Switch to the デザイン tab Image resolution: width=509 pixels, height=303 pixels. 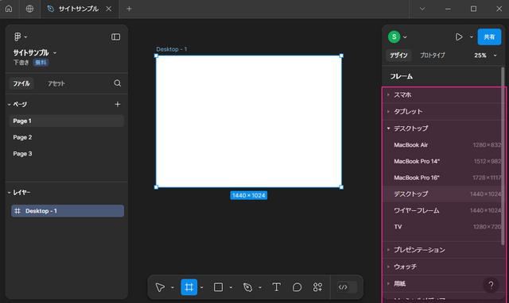point(398,56)
